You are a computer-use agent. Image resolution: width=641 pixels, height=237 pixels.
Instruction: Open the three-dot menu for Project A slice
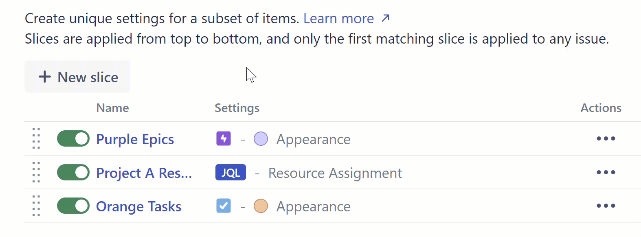(x=606, y=172)
